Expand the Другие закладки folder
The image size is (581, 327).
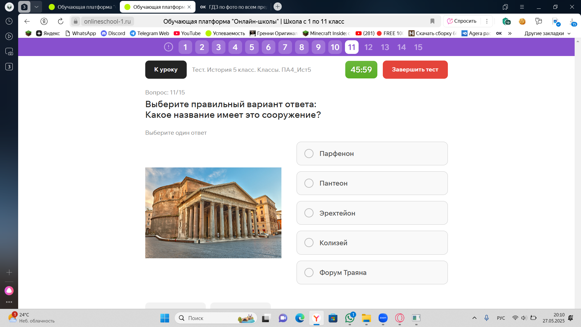pos(547,33)
